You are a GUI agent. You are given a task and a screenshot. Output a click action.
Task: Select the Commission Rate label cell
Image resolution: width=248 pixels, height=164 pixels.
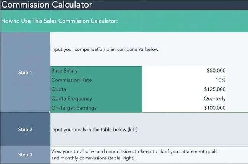click(96, 80)
